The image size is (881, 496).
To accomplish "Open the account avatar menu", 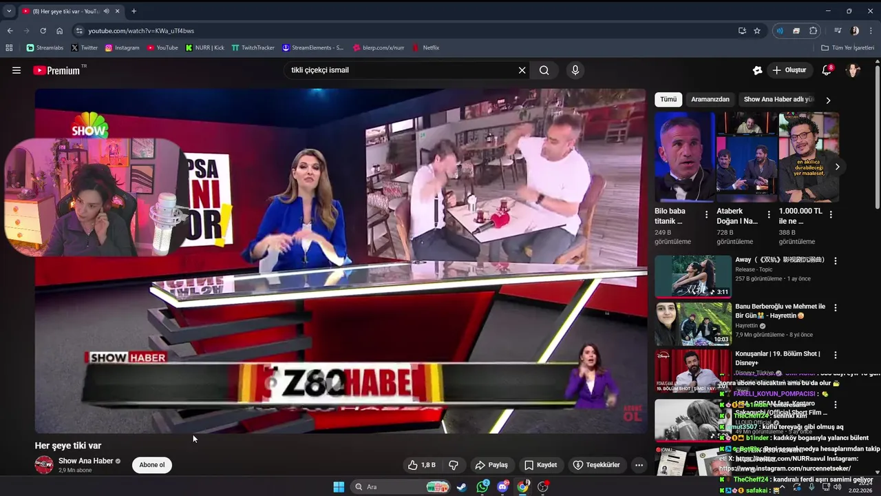I will click(853, 70).
